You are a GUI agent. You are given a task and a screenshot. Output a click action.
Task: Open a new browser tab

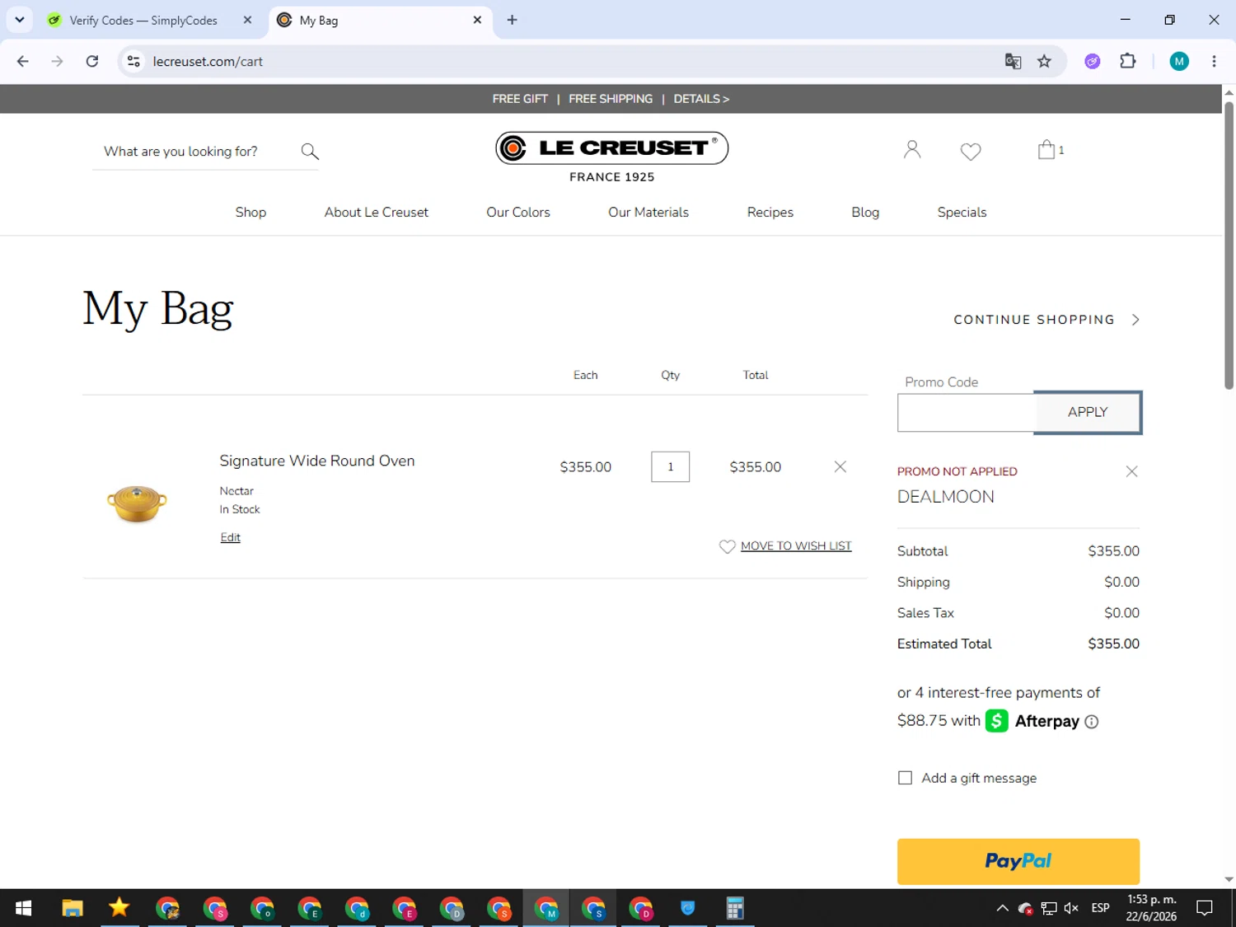coord(512,20)
